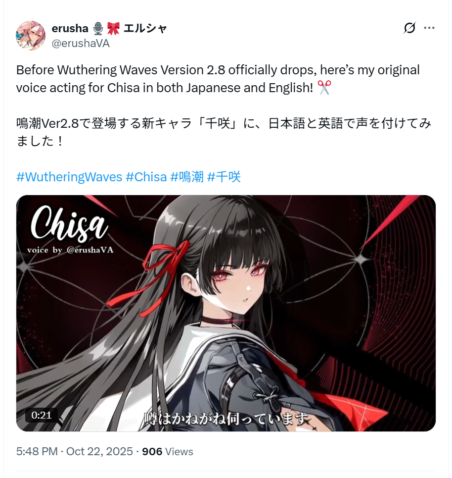The image size is (452, 478).
Task: Follow the #Chisa hashtag link
Action: (146, 177)
